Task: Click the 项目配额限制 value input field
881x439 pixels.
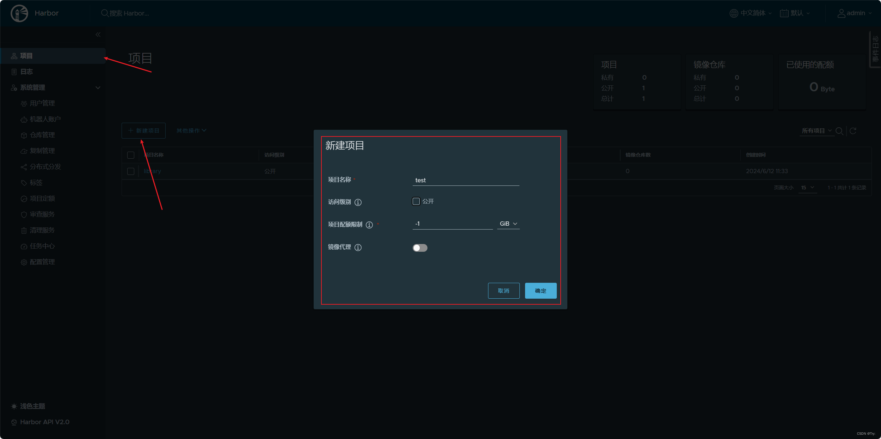Action: click(x=452, y=224)
